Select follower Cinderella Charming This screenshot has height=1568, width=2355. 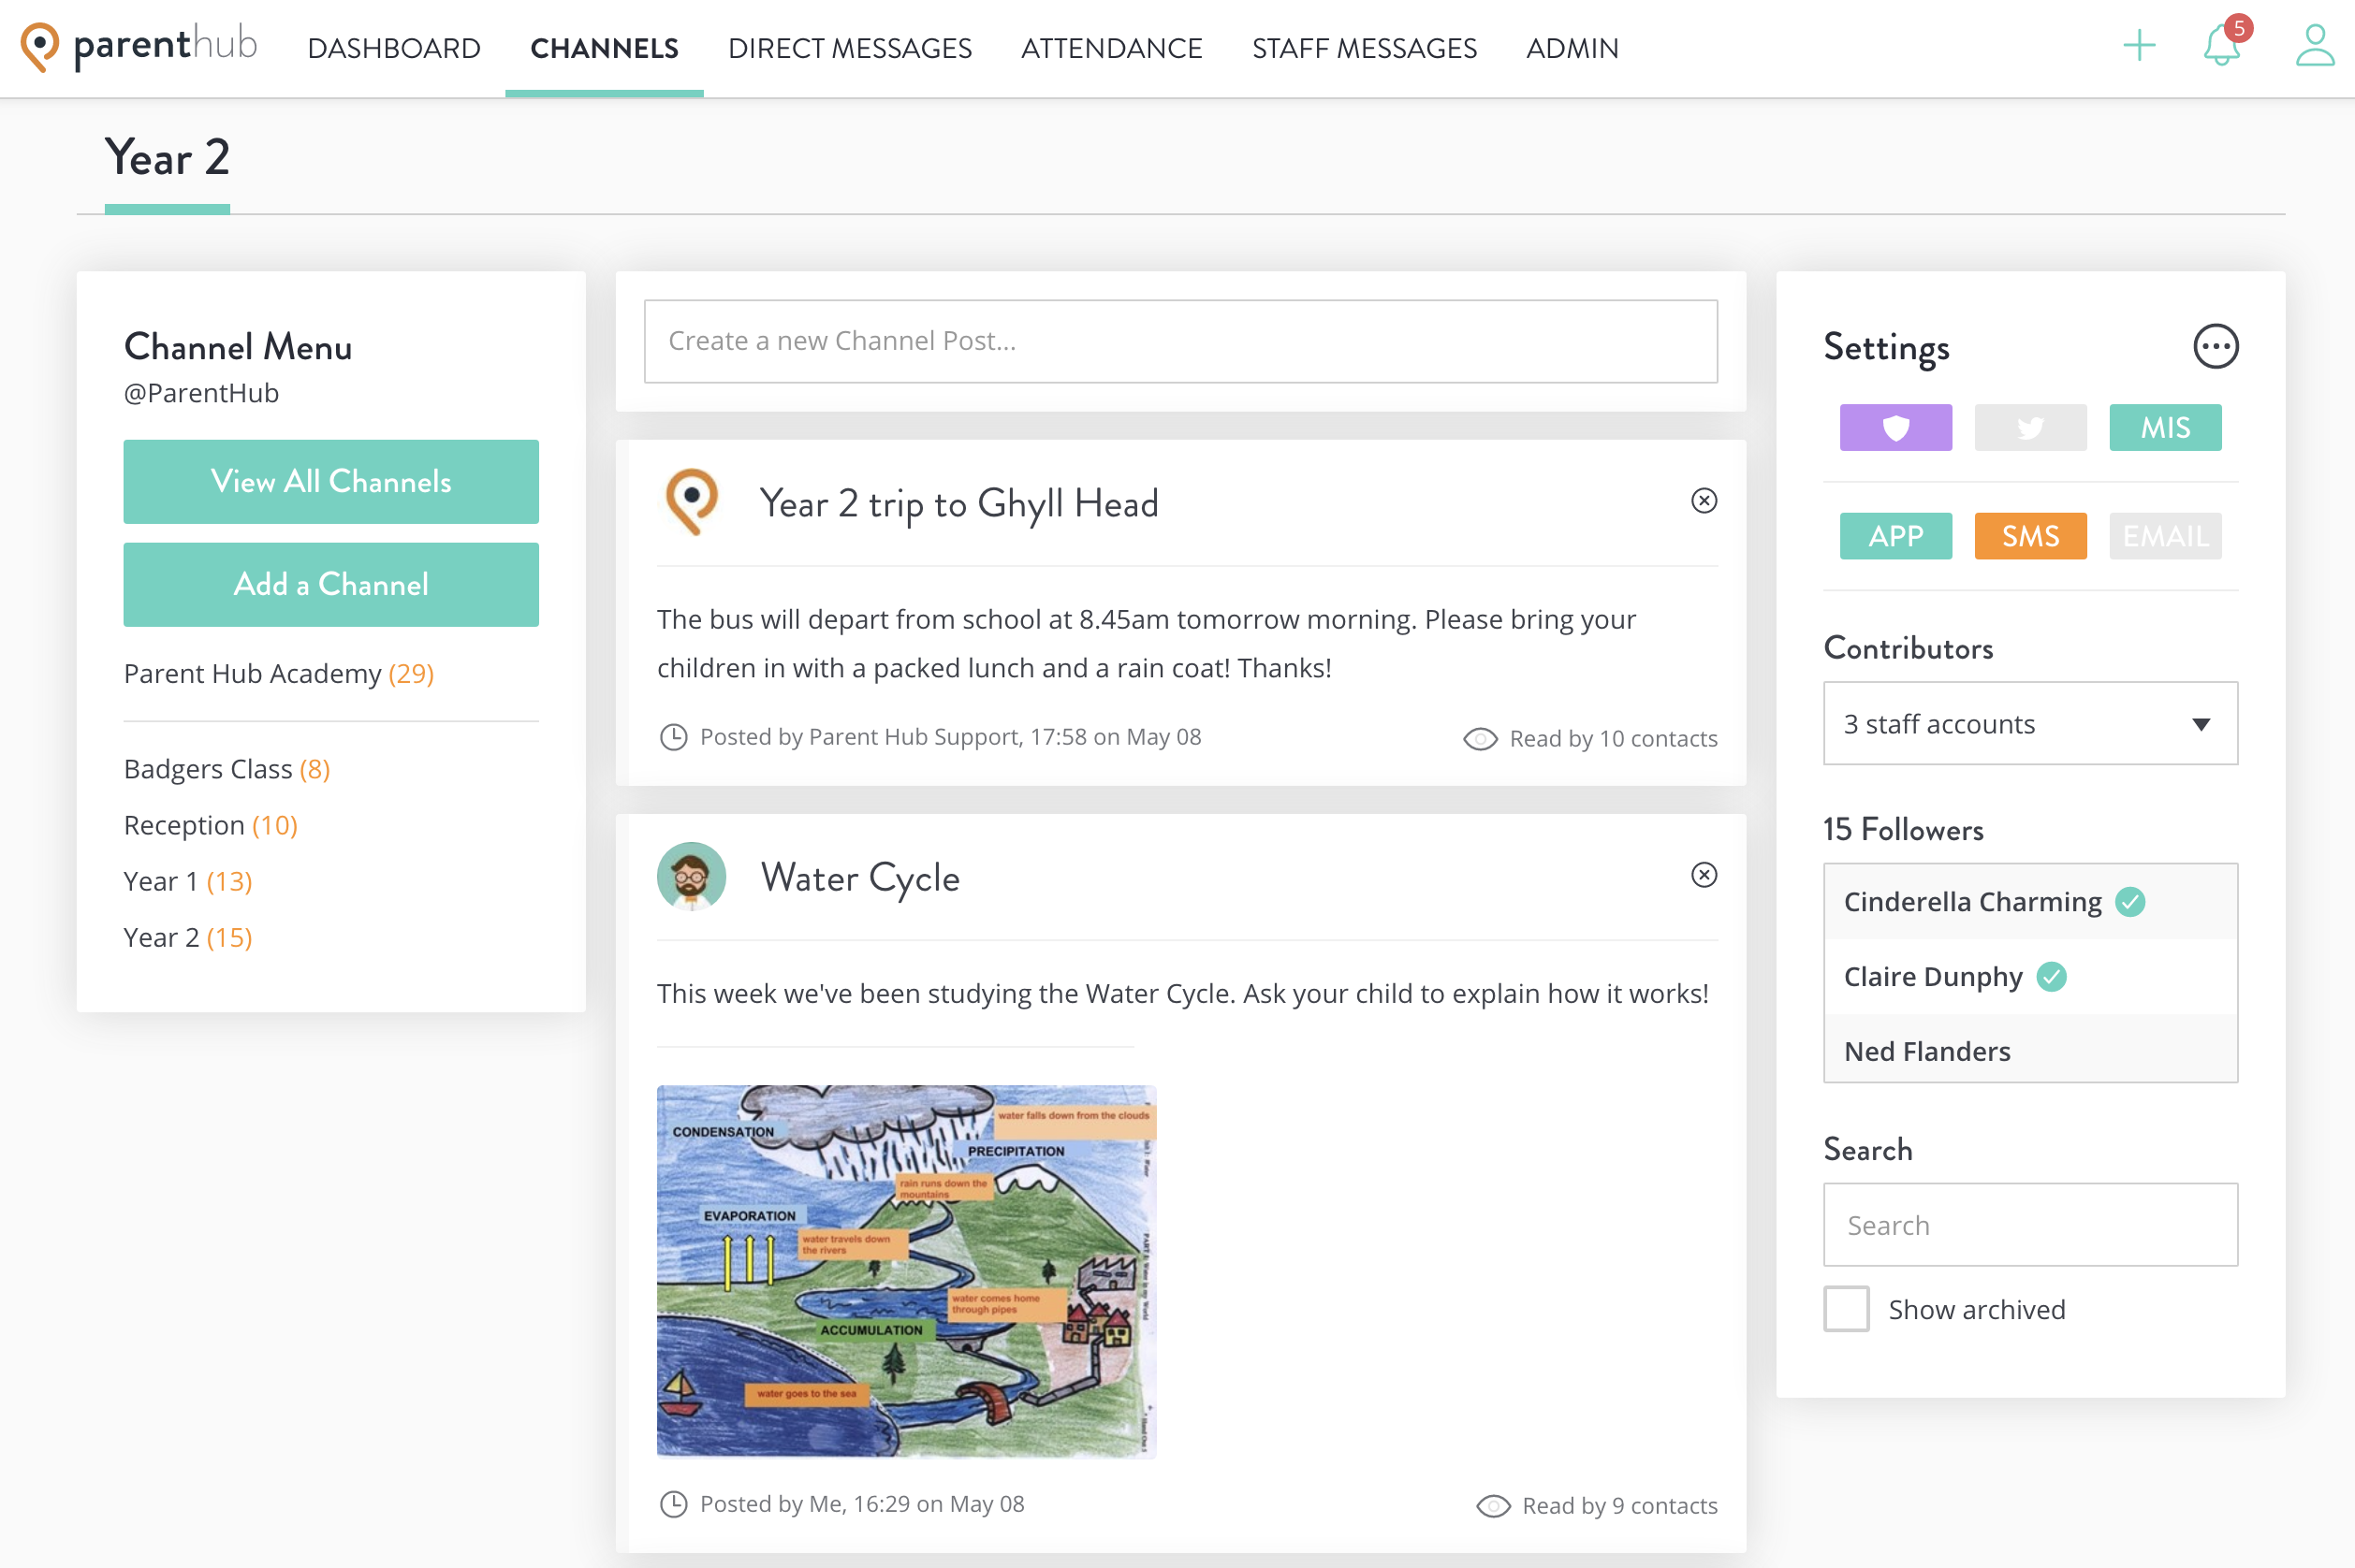tap(2030, 902)
